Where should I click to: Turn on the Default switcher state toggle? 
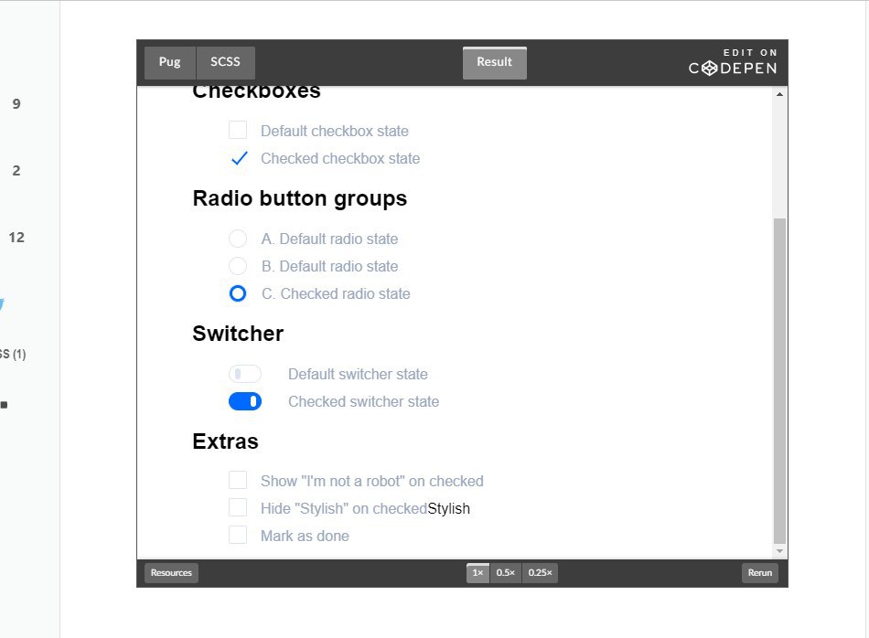click(x=245, y=374)
